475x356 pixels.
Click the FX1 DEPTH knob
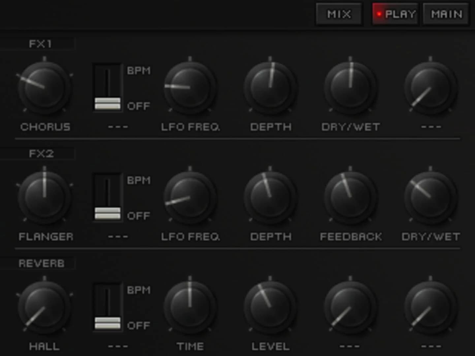point(270,87)
